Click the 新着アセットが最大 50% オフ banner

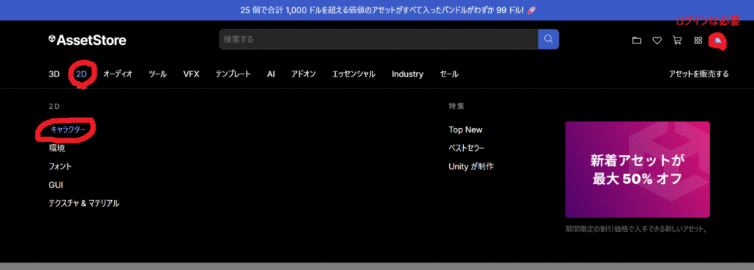click(x=637, y=169)
